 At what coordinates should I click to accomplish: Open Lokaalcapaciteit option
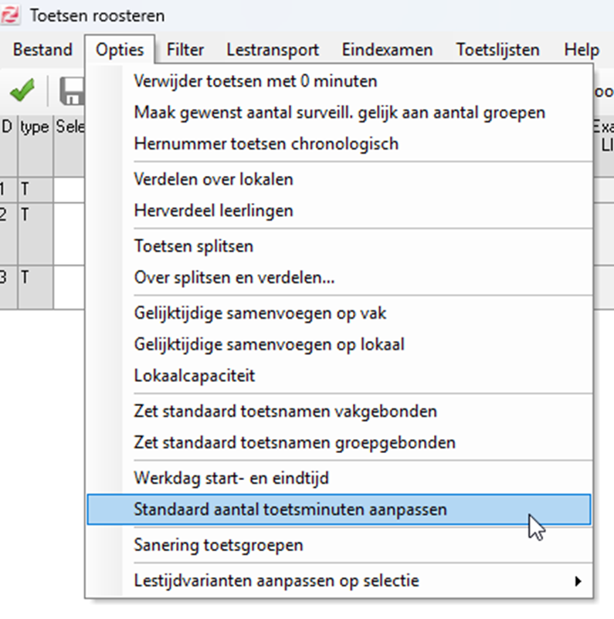[195, 376]
